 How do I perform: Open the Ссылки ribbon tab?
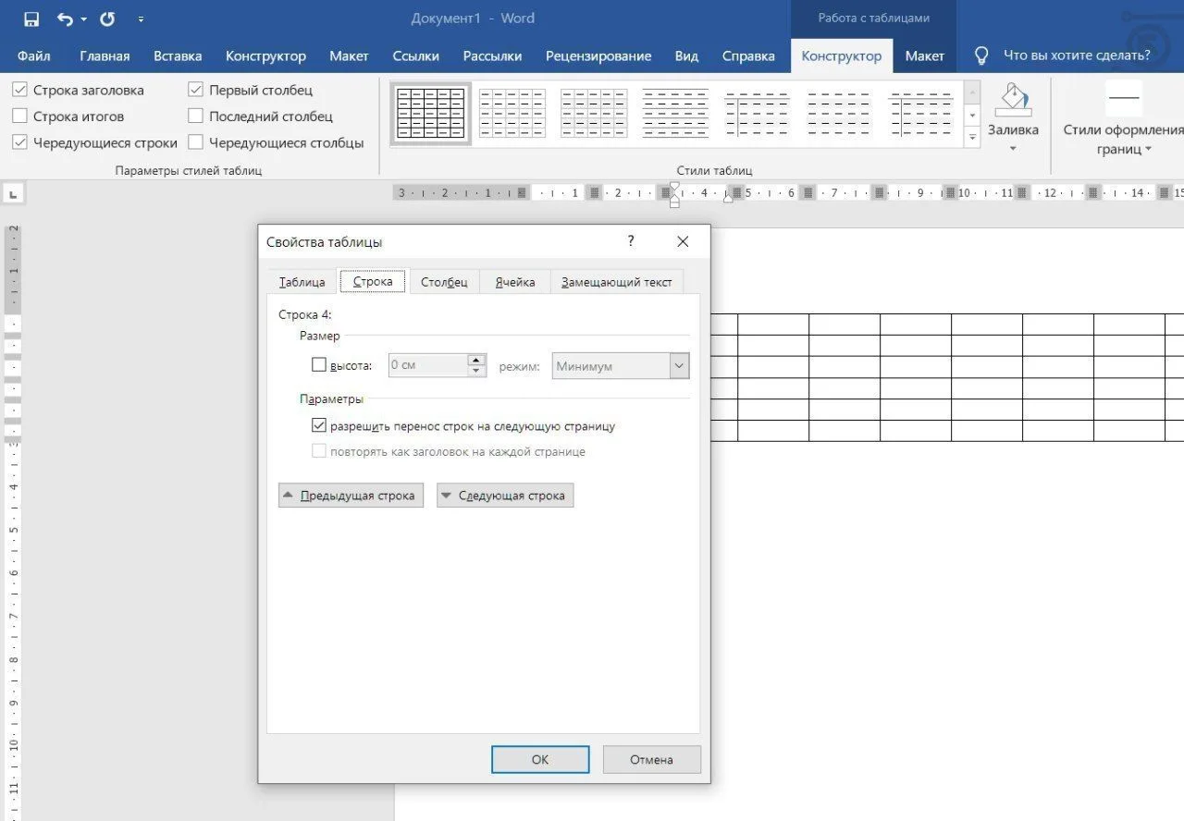point(415,55)
